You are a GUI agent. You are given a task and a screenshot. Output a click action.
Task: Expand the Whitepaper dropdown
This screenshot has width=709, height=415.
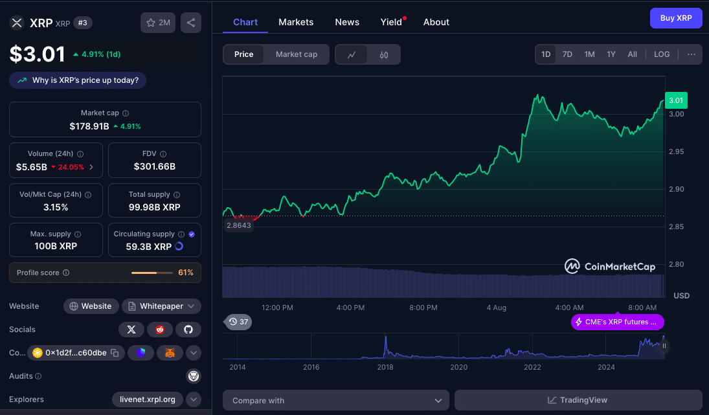tap(161, 306)
